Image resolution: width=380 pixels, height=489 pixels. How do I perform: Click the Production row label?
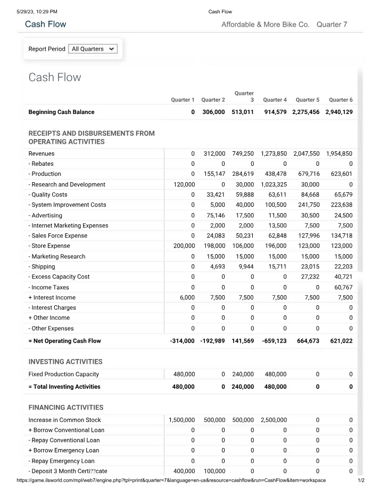tap(45, 174)
